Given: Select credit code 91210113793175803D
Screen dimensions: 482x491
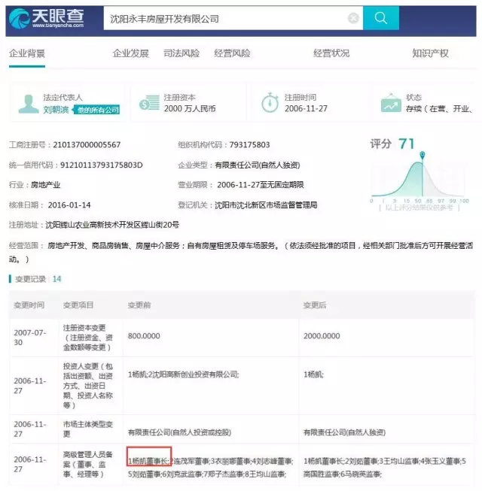Looking at the screenshot, I should 101,165.
